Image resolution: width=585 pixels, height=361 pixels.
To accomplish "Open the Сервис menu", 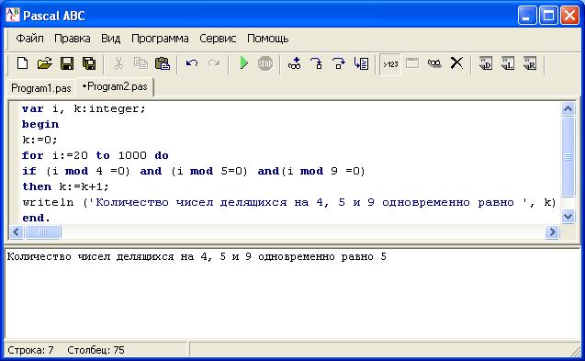I will click(x=218, y=38).
